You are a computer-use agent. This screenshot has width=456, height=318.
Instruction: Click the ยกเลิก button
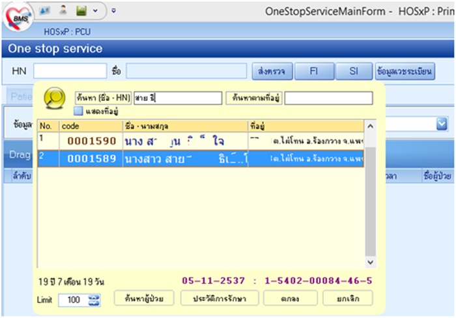[x=348, y=298]
